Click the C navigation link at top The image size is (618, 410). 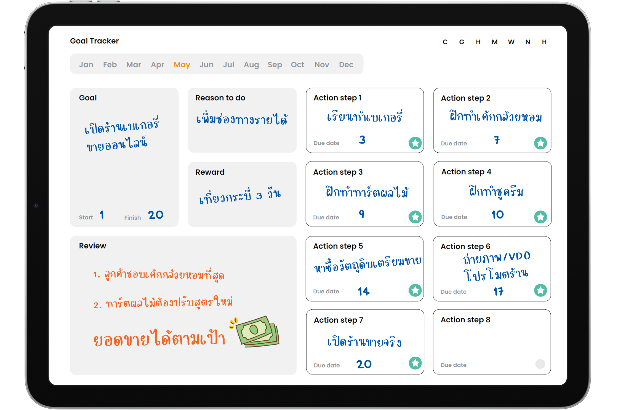(445, 42)
